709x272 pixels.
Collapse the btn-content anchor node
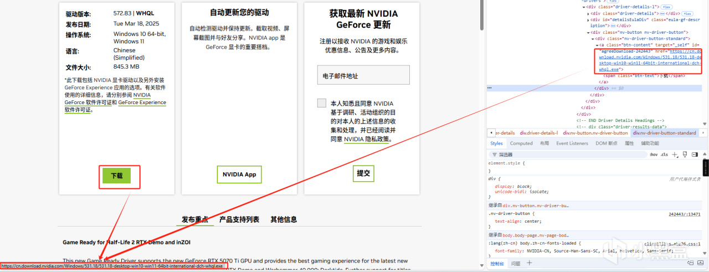point(597,45)
